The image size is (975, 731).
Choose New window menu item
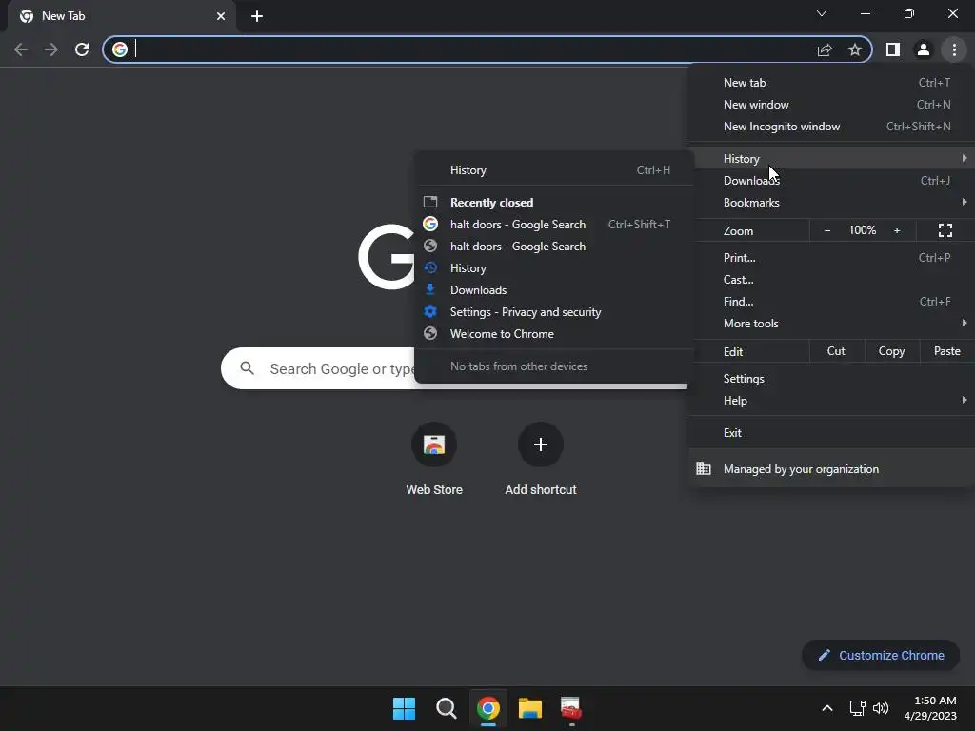(x=831, y=105)
